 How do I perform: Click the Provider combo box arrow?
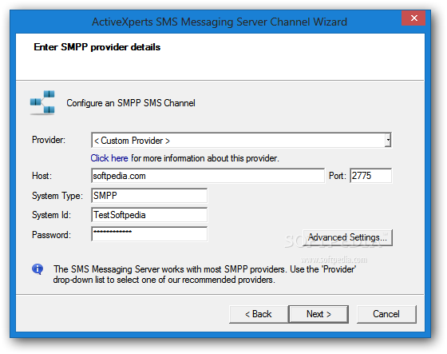coord(388,140)
